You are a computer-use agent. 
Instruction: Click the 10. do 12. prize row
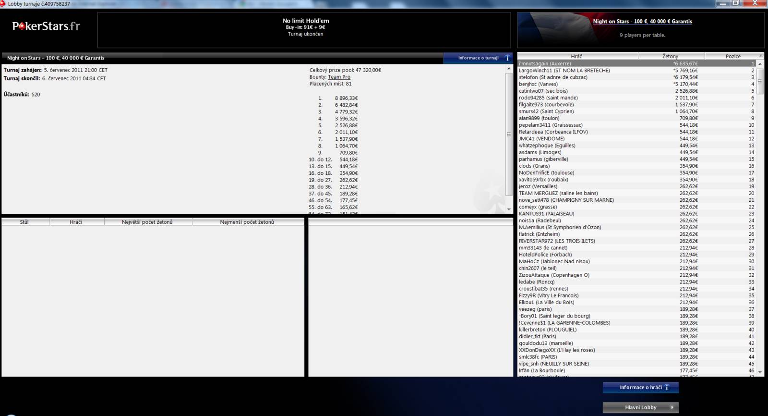(333, 159)
